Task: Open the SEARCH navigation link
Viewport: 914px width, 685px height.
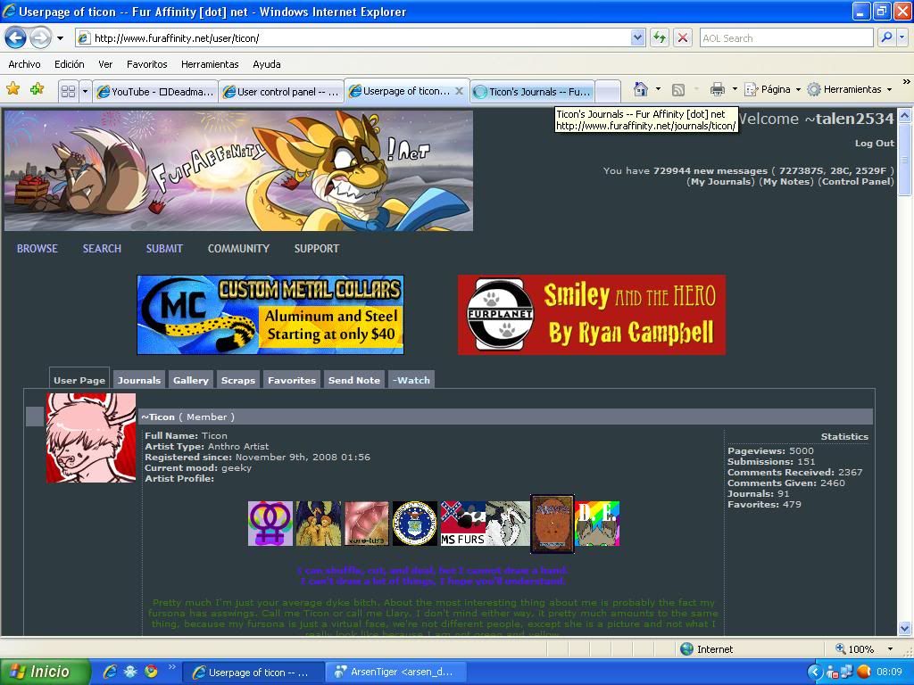Action: (x=102, y=249)
